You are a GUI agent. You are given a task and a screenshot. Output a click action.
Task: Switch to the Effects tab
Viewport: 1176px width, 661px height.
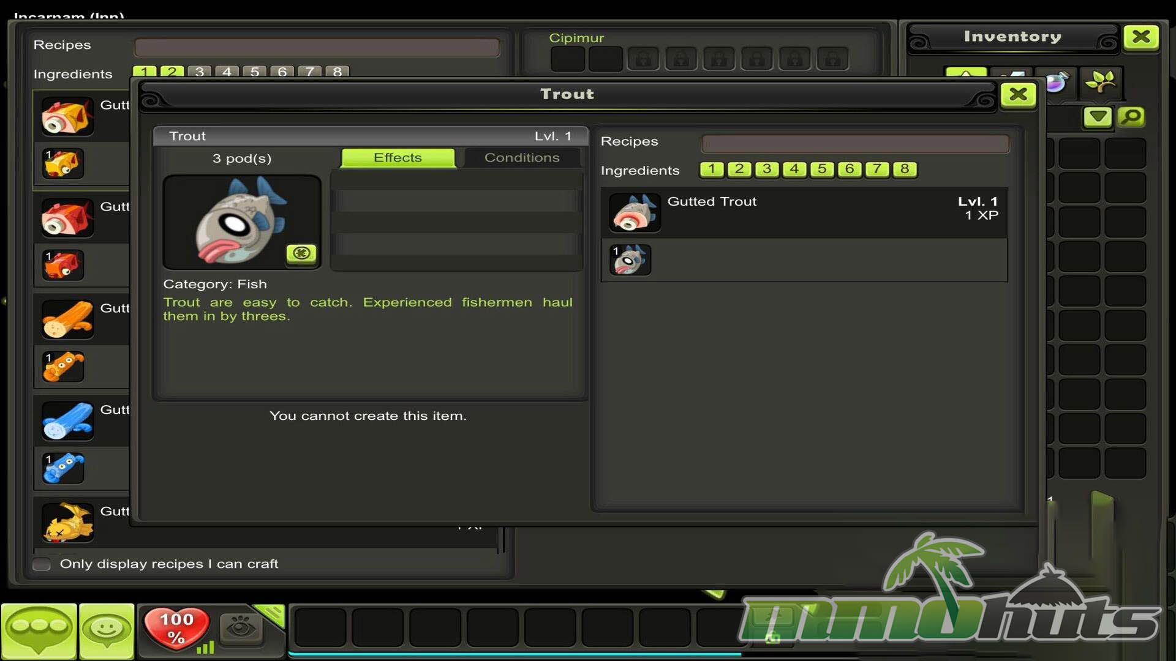coord(398,157)
